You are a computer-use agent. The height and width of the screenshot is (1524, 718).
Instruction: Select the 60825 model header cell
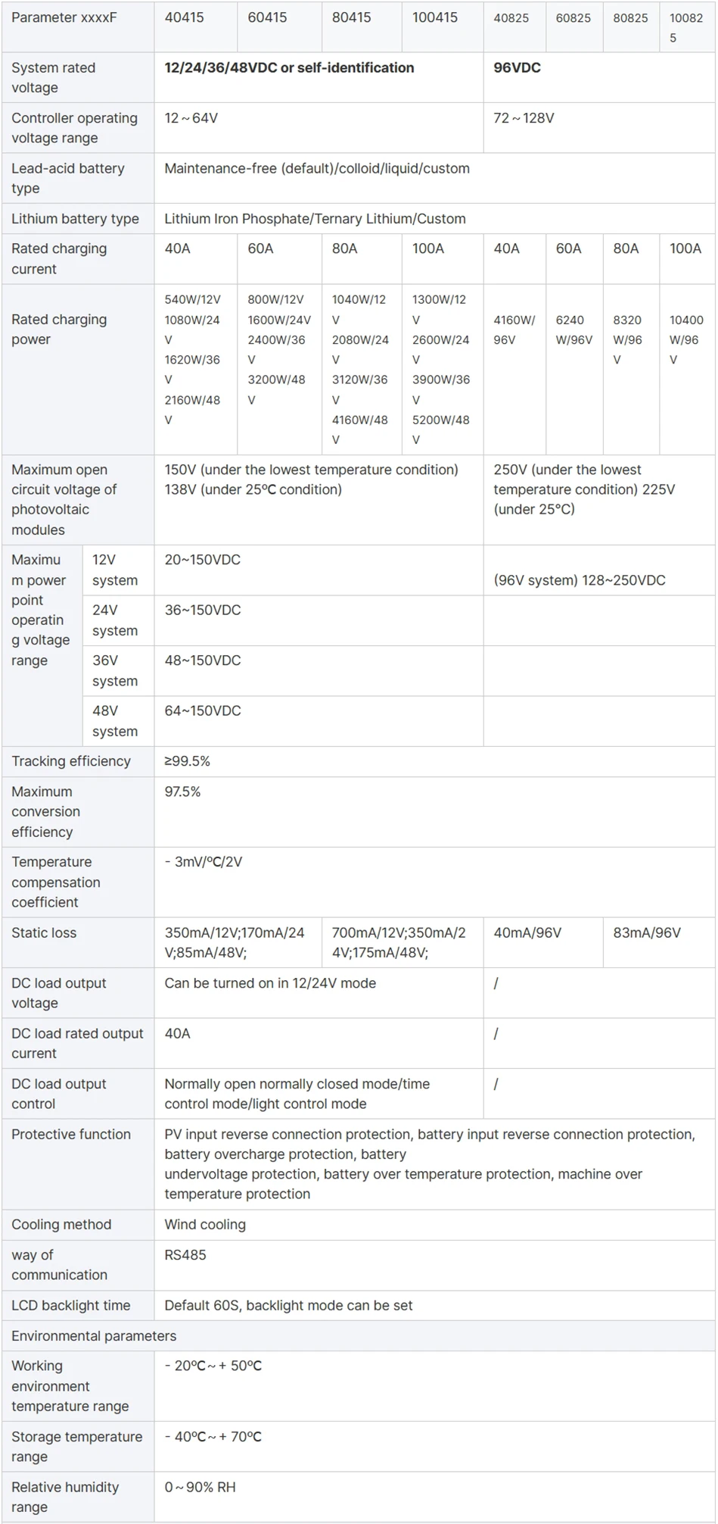click(x=573, y=18)
